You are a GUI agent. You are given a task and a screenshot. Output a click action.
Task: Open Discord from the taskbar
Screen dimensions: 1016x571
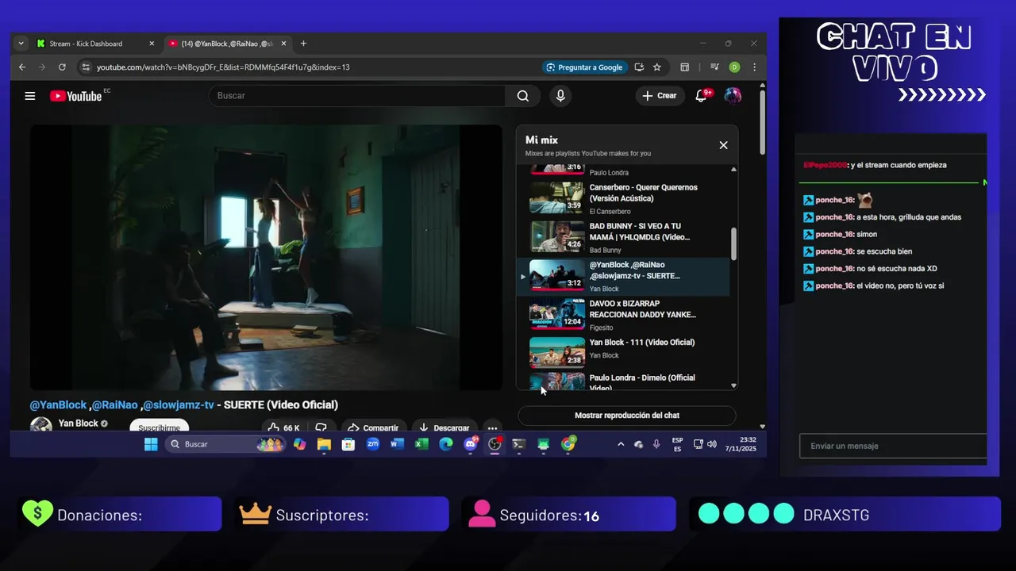point(471,444)
